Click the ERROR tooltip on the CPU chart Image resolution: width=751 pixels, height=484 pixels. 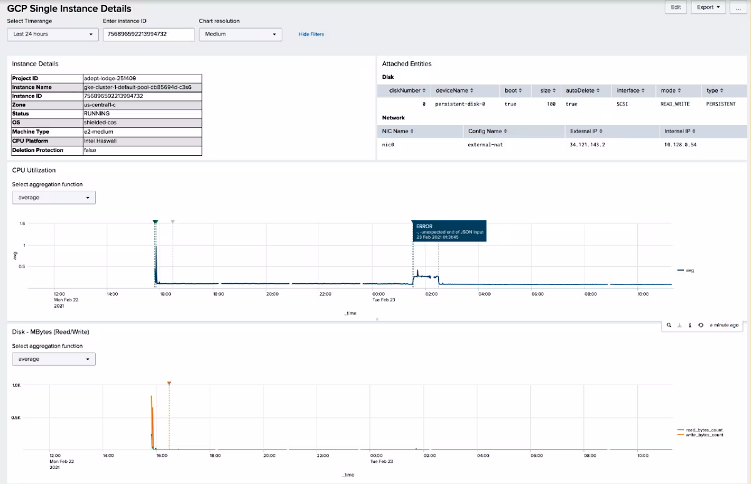click(x=448, y=231)
